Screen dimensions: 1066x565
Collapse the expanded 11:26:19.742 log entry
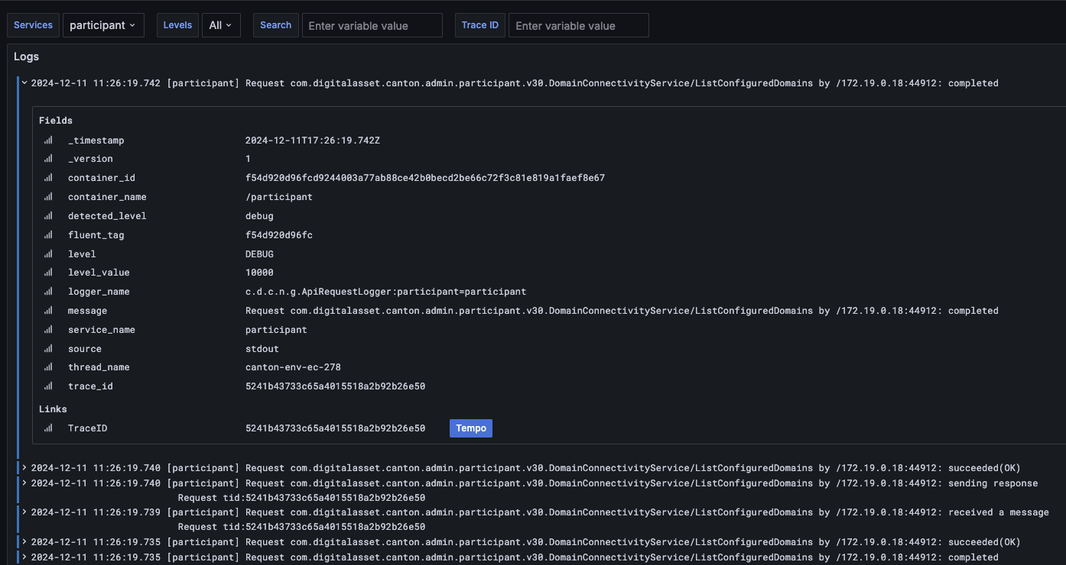24,83
